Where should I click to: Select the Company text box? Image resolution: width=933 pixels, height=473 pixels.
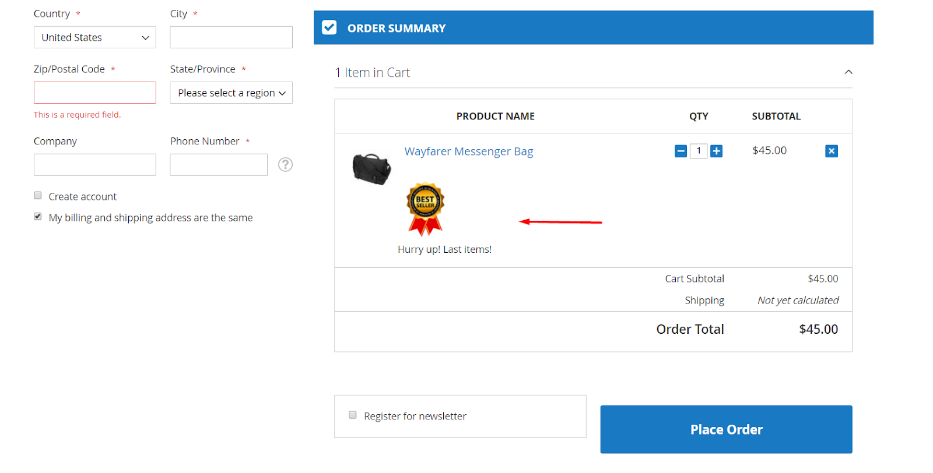coord(95,165)
